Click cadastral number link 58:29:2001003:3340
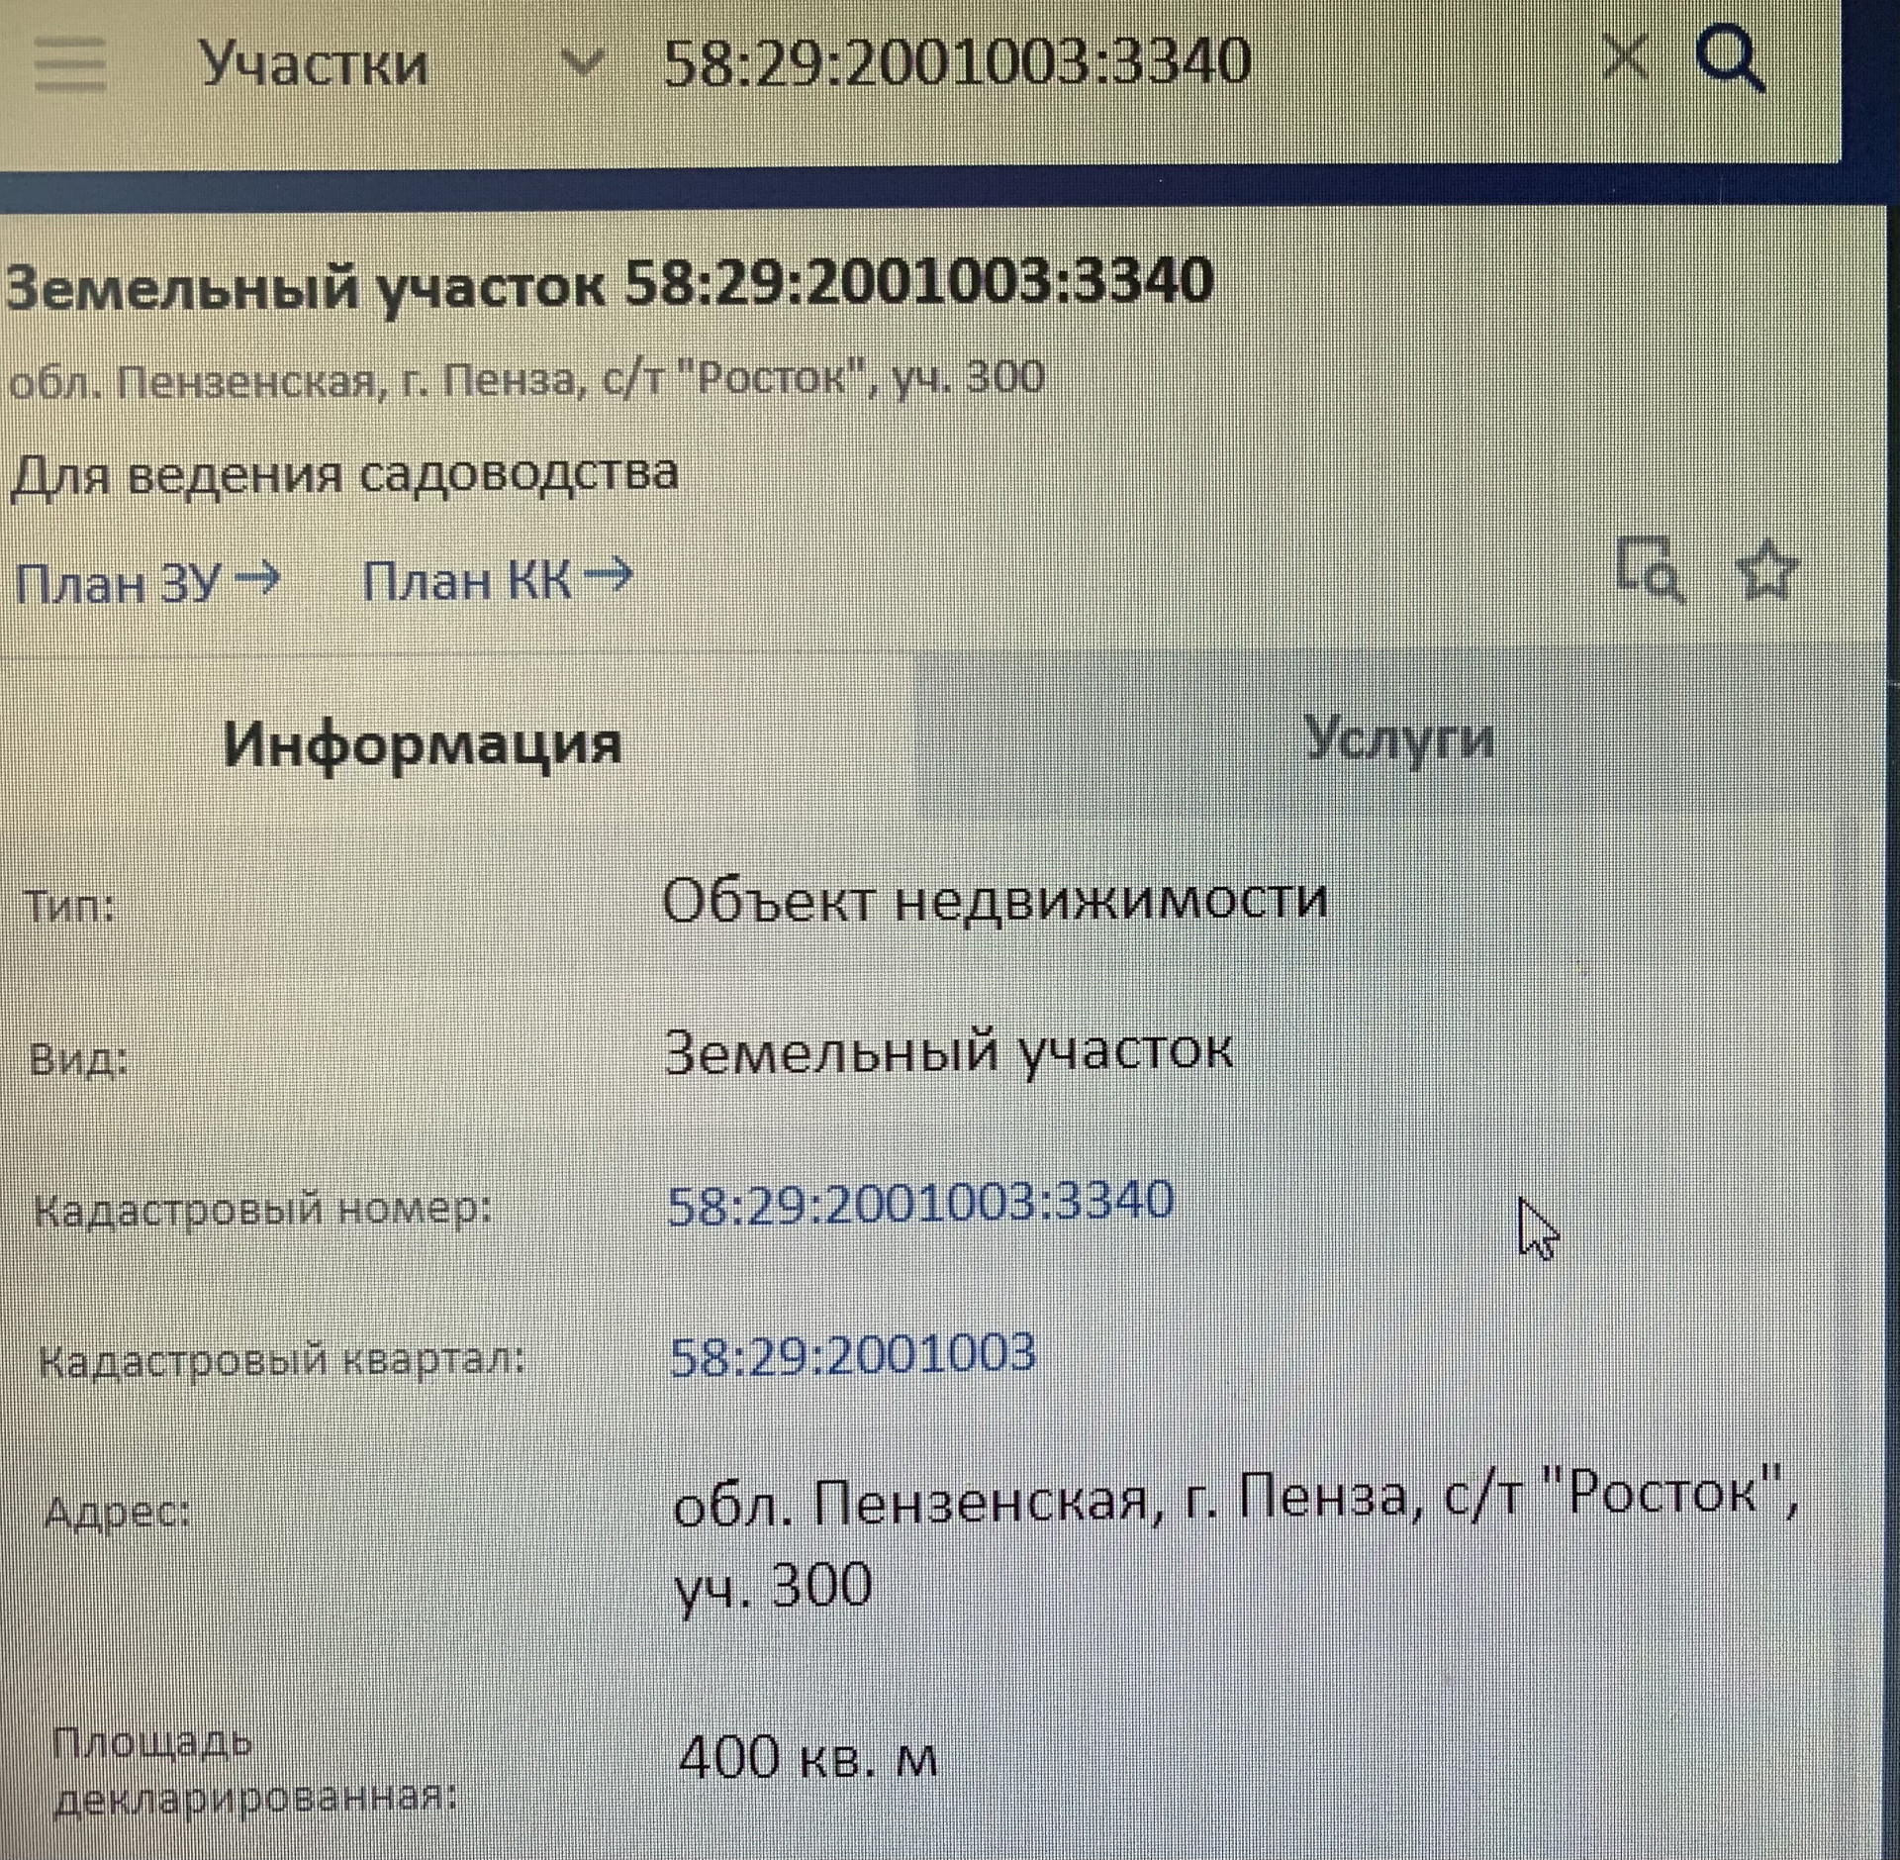1900x1860 pixels. coord(920,1203)
